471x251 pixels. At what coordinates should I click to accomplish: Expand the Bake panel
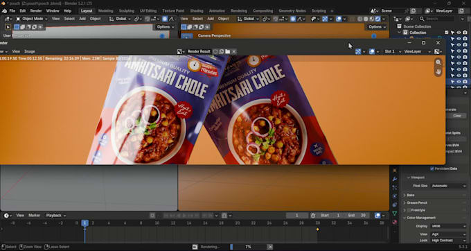point(411,195)
